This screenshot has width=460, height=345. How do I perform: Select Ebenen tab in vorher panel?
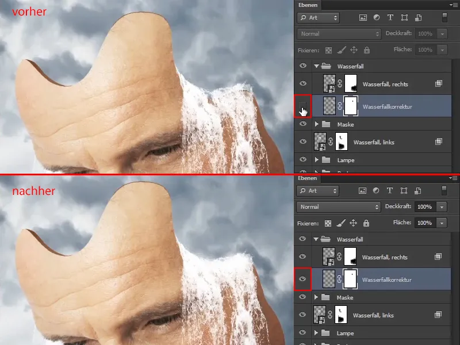tap(308, 5)
